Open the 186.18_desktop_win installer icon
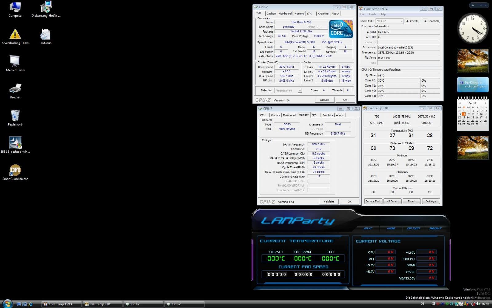The width and height of the screenshot is (492, 308). 15,145
